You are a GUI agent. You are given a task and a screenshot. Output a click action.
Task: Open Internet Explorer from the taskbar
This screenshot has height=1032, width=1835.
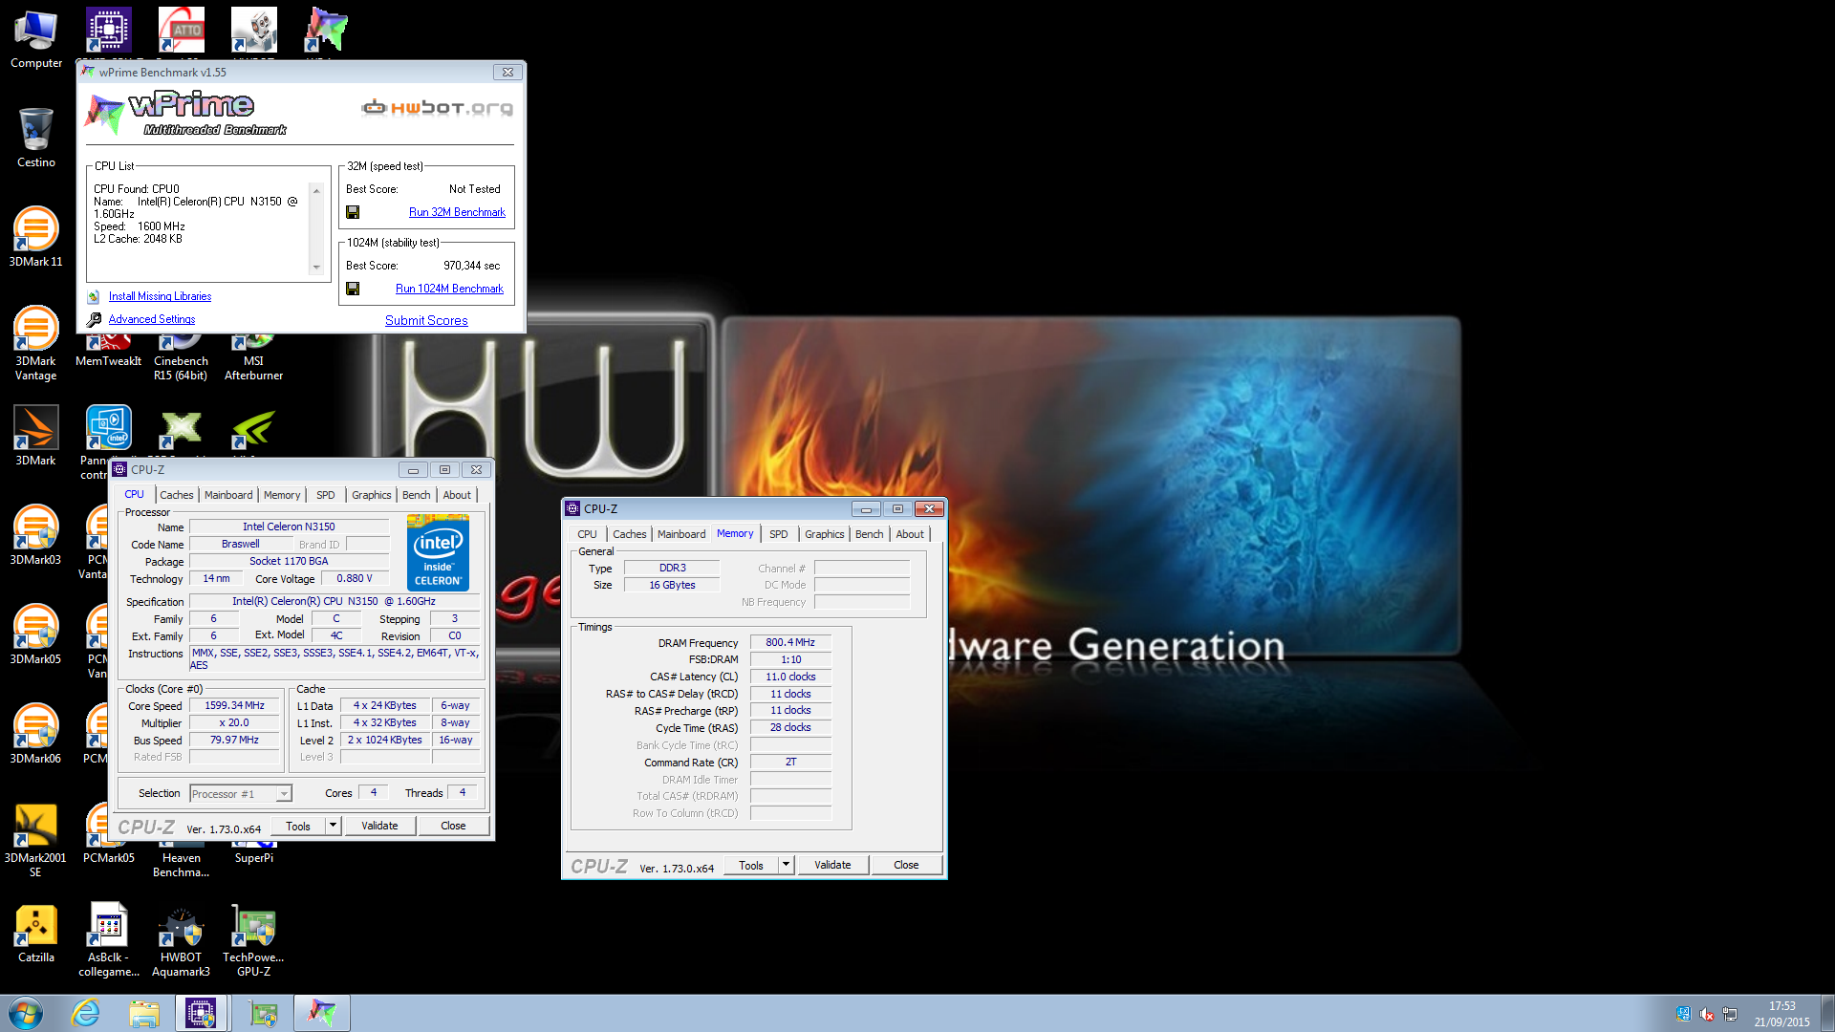point(86,1013)
